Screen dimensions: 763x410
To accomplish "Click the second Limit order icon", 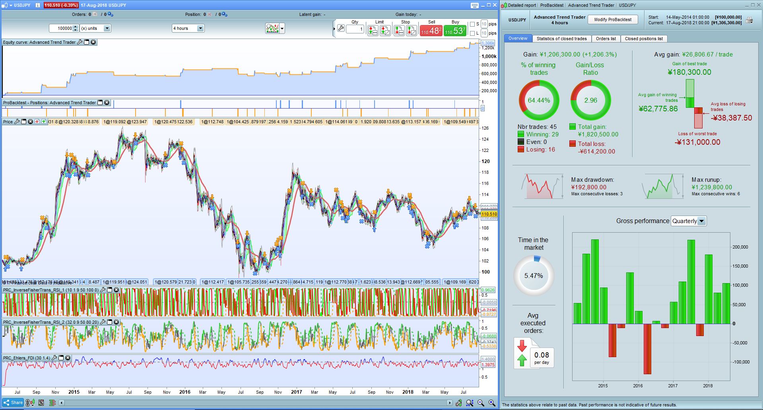I will (x=385, y=31).
